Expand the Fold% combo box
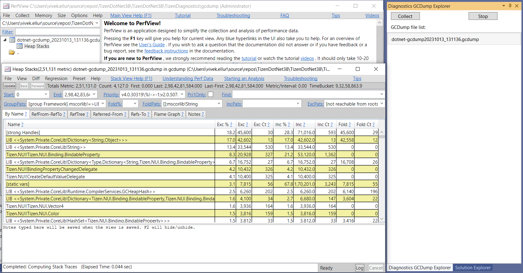 click(135, 104)
